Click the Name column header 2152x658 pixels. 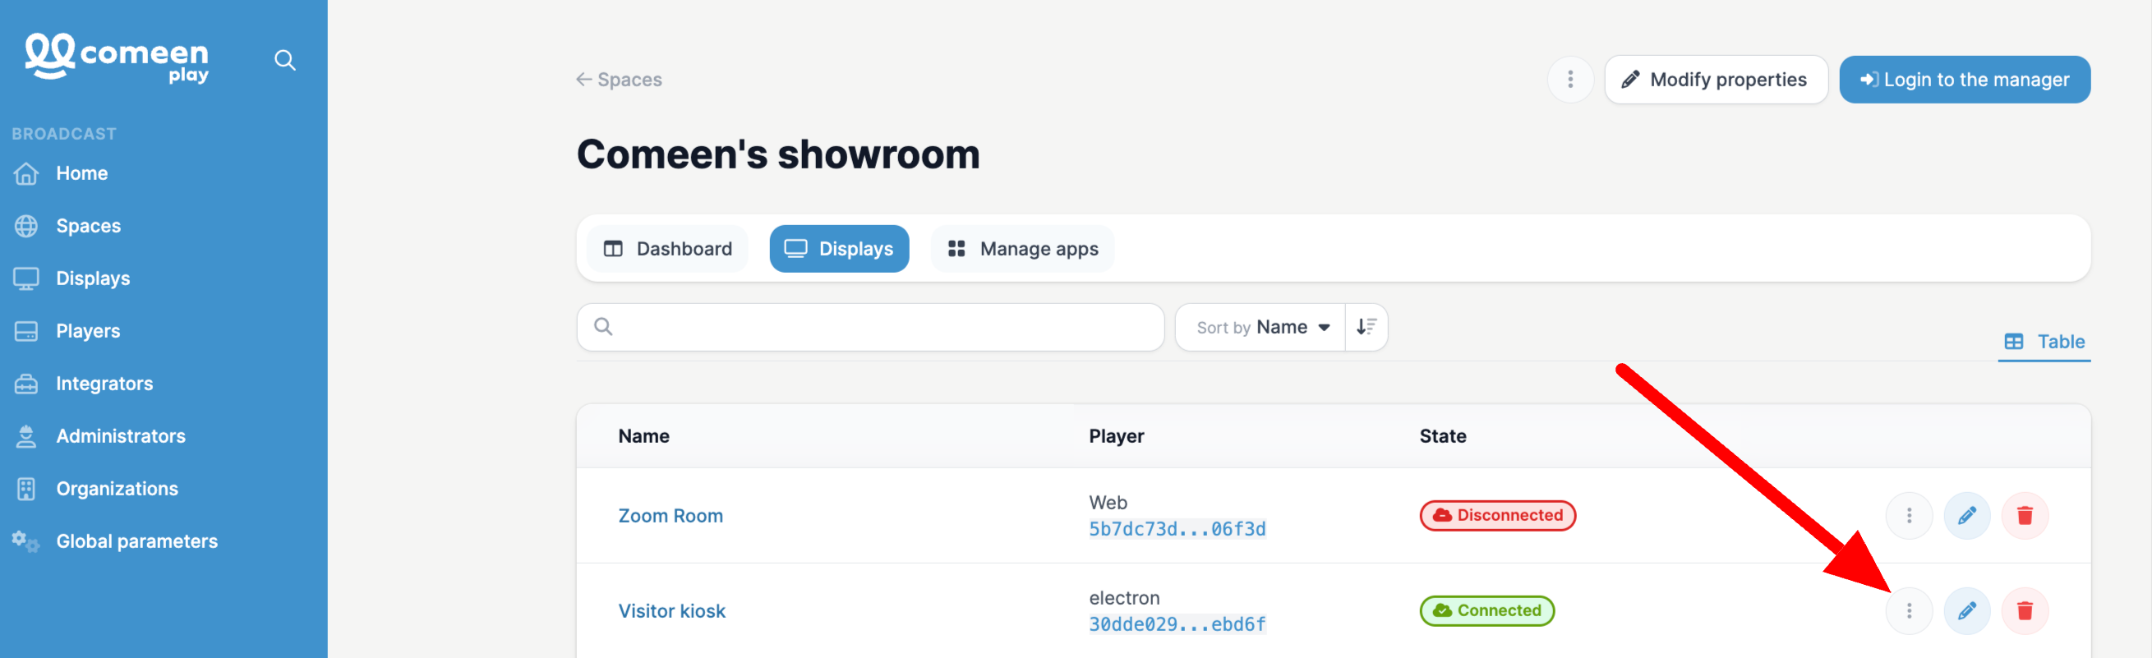tap(643, 437)
